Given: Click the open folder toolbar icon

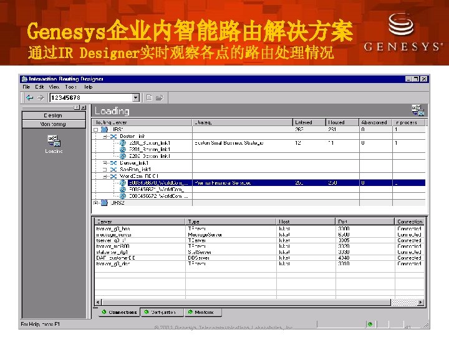Looking at the screenshot, I should pyautogui.click(x=159, y=98).
